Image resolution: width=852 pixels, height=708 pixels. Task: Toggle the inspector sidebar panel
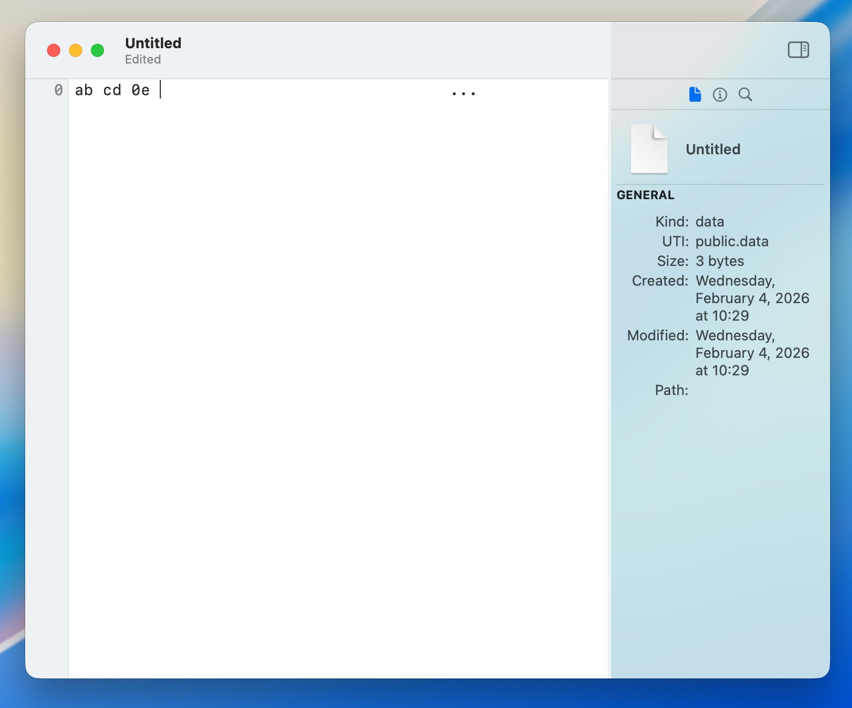point(798,50)
